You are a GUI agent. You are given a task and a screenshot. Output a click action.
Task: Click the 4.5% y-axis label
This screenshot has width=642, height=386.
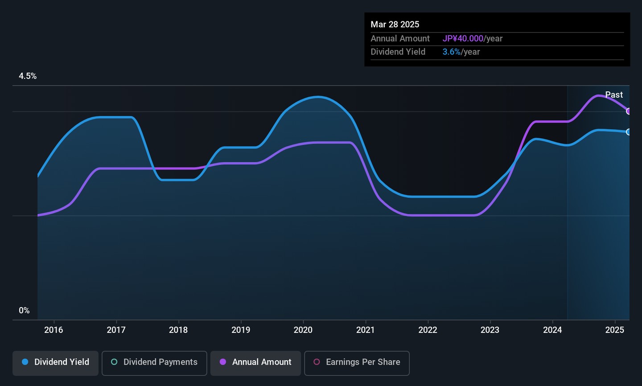28,76
